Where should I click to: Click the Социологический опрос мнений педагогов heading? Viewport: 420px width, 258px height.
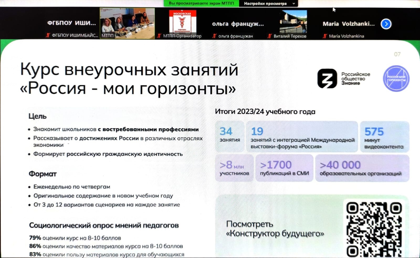(104, 225)
